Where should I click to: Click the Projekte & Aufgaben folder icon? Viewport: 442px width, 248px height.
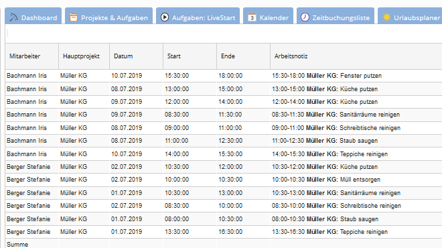pyautogui.click(x=74, y=17)
